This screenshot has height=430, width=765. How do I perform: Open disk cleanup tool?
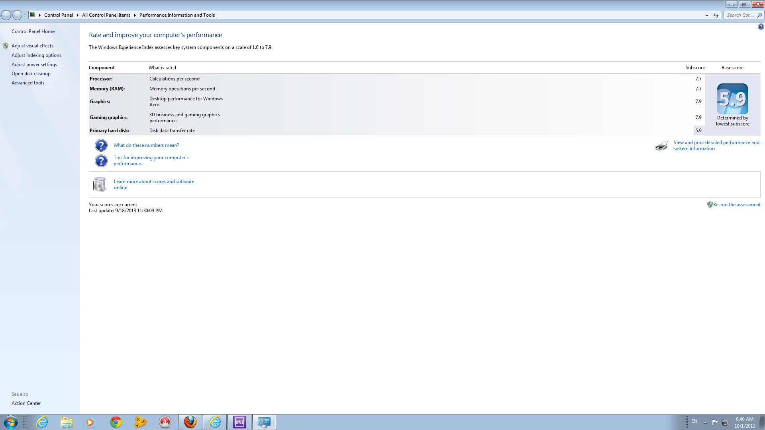(31, 74)
